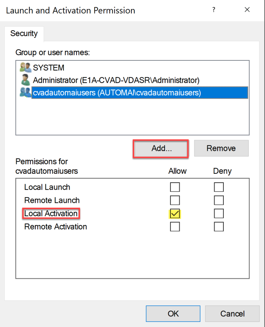
Task: Select SYSTEM in the user list
Action: pos(49,68)
